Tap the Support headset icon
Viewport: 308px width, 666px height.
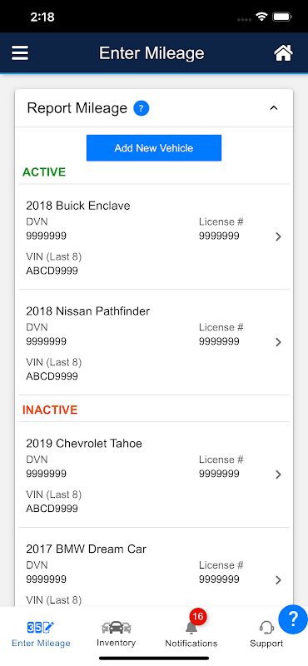coord(266,627)
